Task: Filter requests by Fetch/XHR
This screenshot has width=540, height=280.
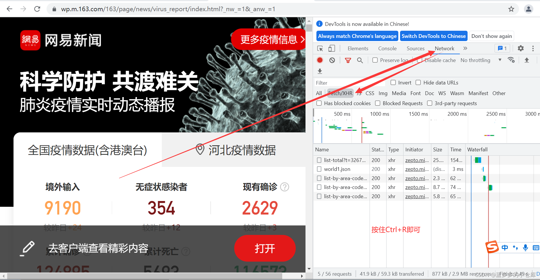Action: pyautogui.click(x=340, y=93)
